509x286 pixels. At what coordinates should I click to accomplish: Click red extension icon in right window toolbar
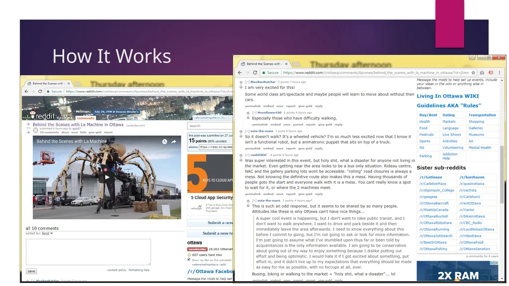coord(491,73)
